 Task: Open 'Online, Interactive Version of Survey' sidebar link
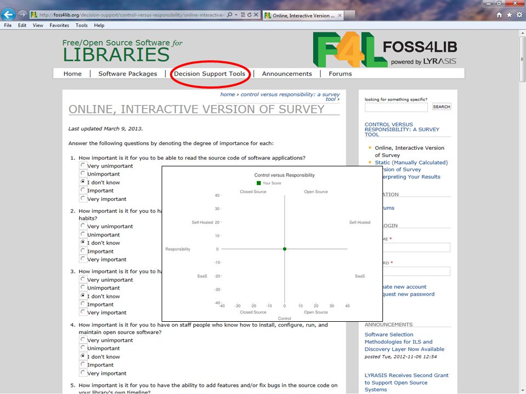tap(409, 152)
